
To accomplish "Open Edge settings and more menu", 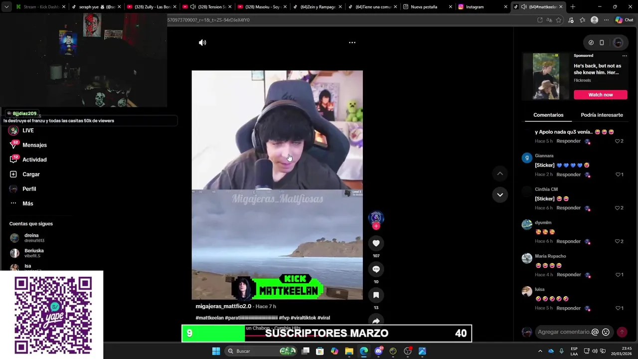I will [606, 20].
